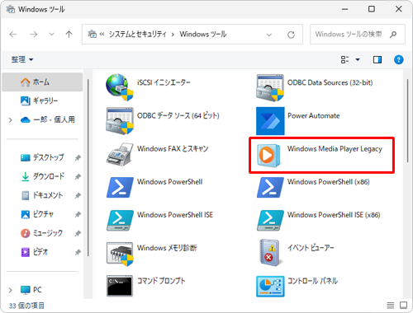
Task: Toggle the preview pane button
Action: (x=377, y=59)
